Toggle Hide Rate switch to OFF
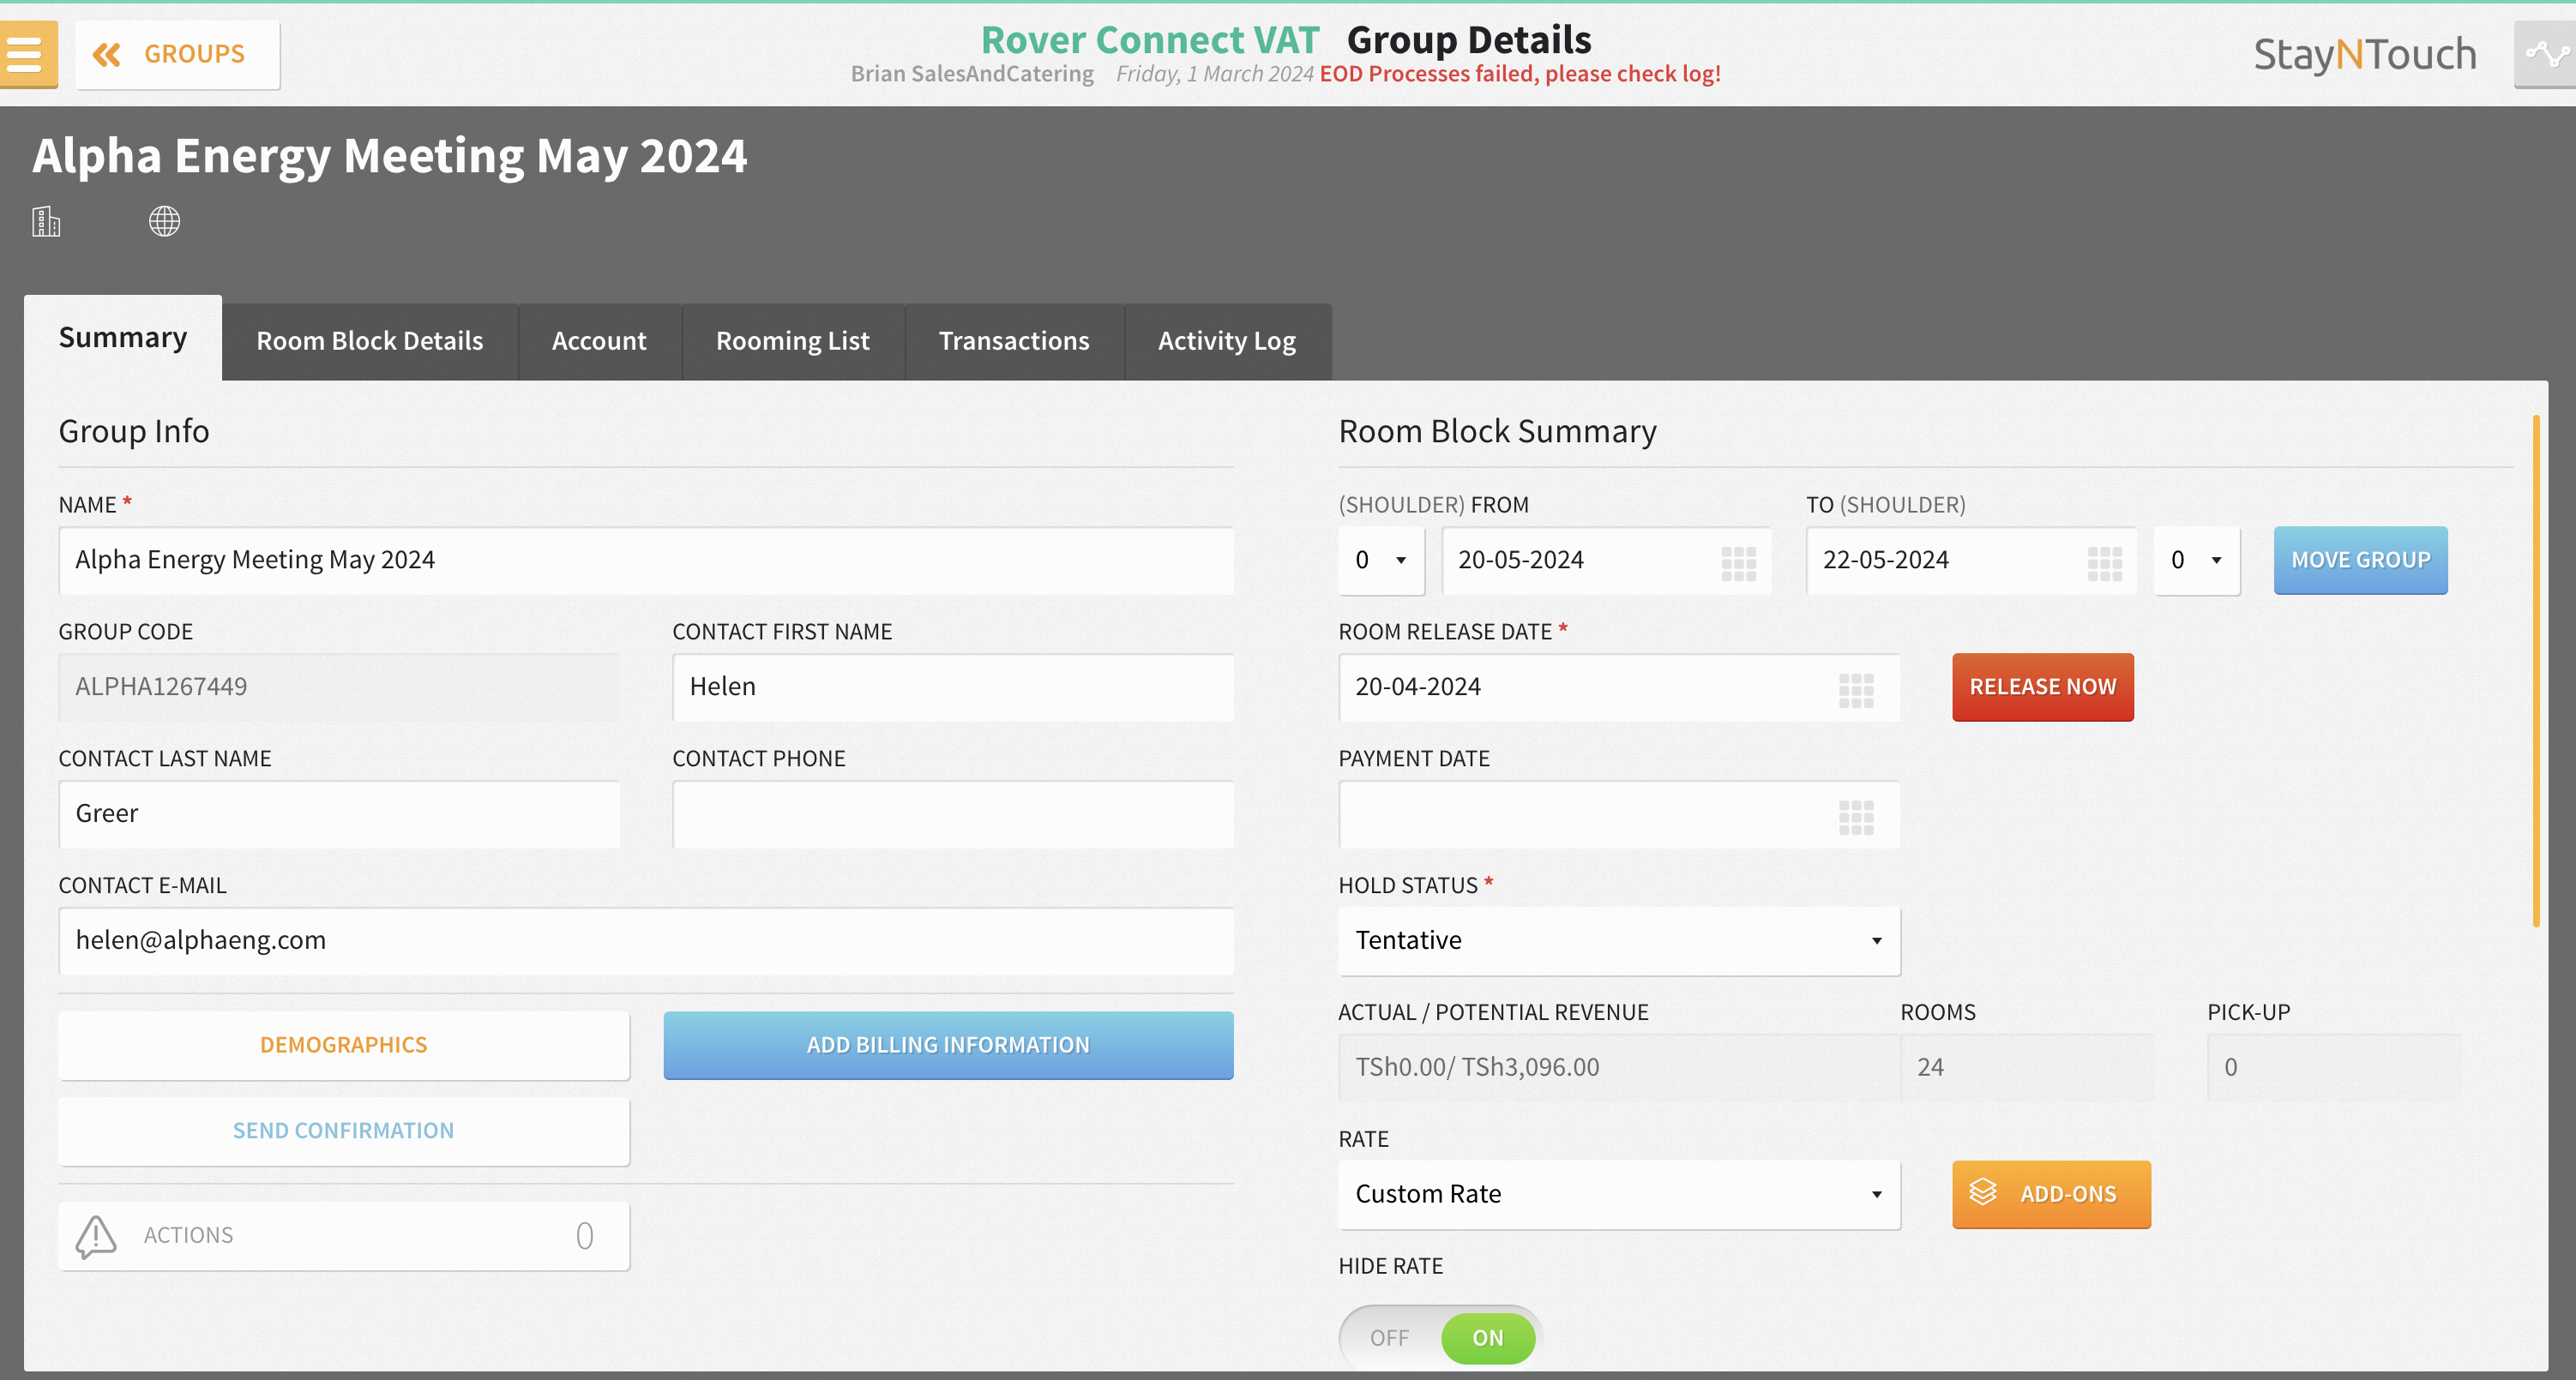 1390,1337
